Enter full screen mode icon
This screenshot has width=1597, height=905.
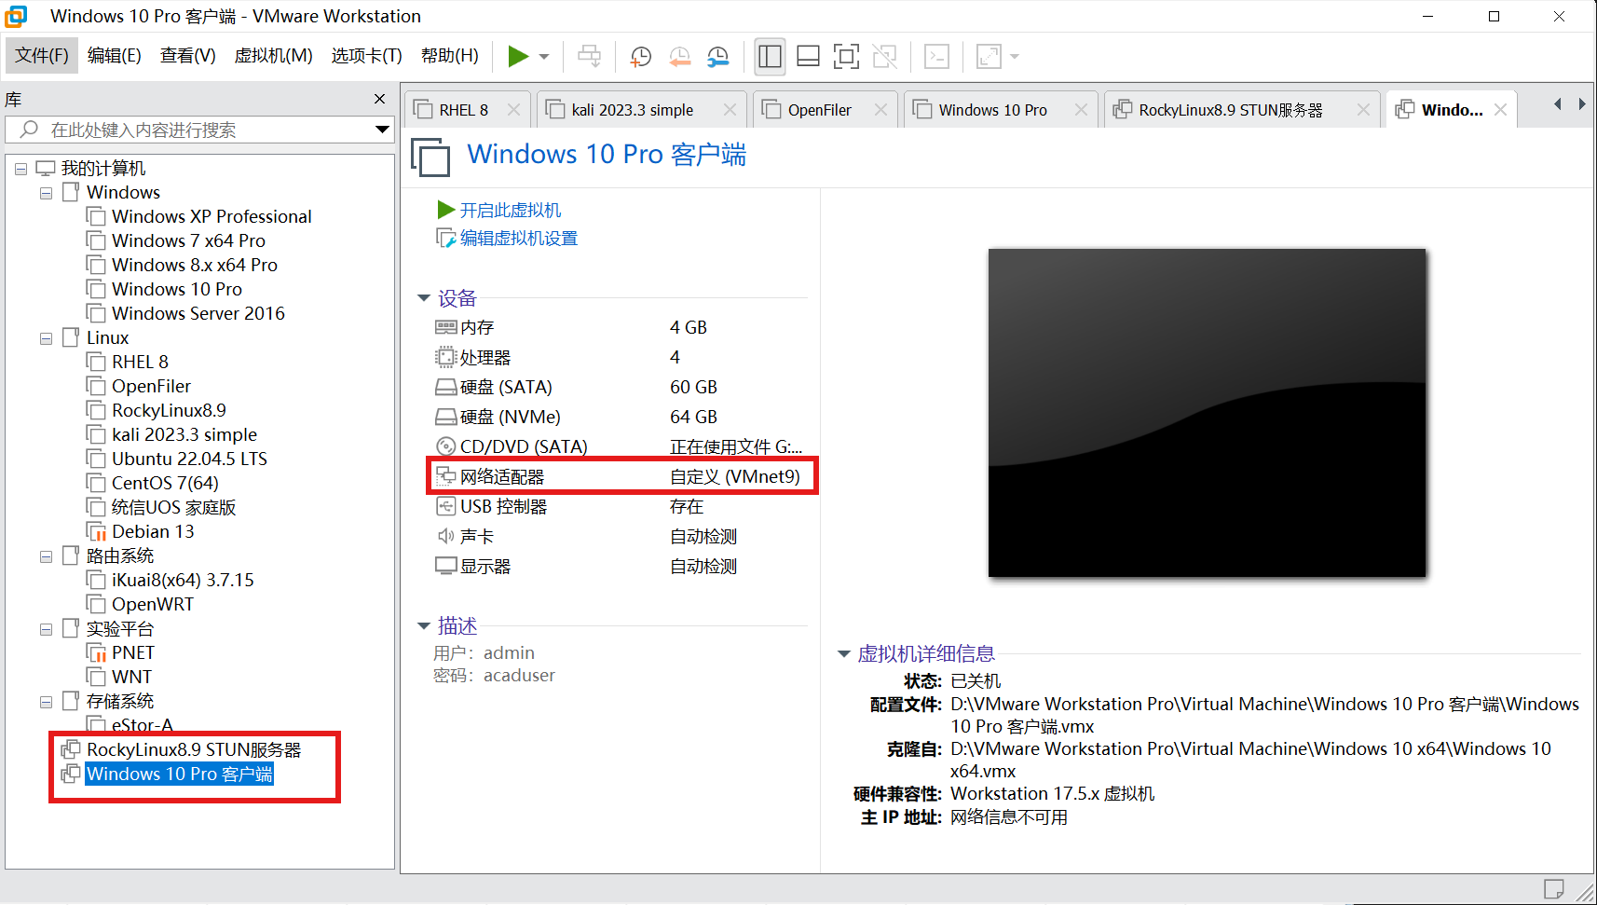tap(846, 57)
